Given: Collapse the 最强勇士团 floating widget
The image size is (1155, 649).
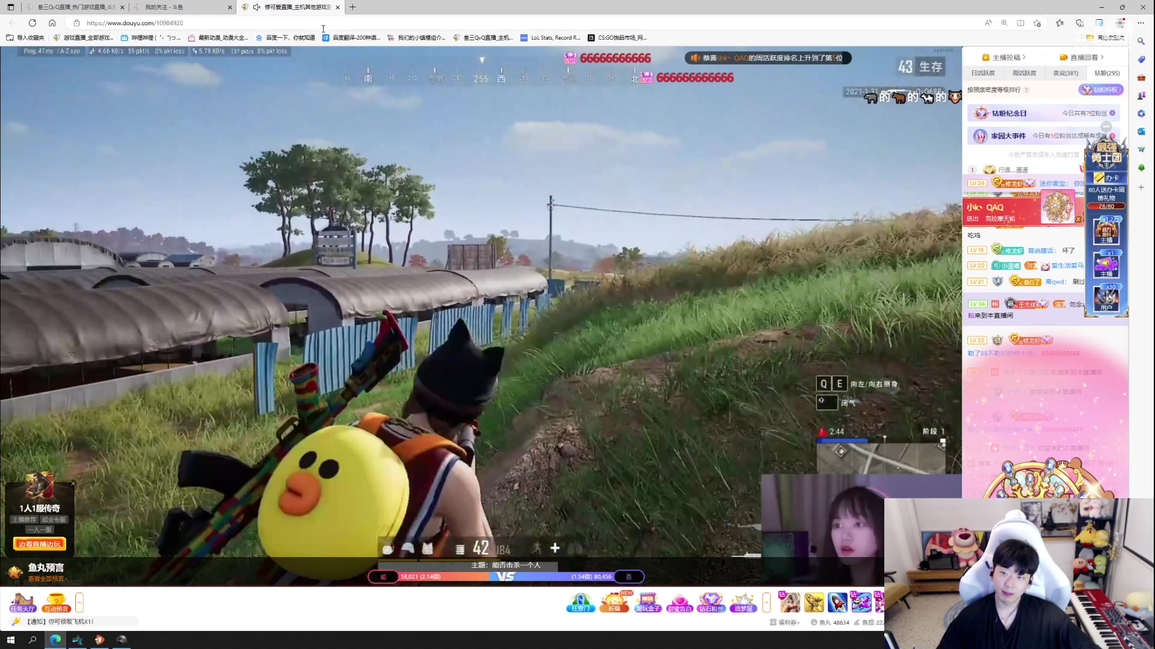Looking at the screenshot, I should click(1106, 126).
